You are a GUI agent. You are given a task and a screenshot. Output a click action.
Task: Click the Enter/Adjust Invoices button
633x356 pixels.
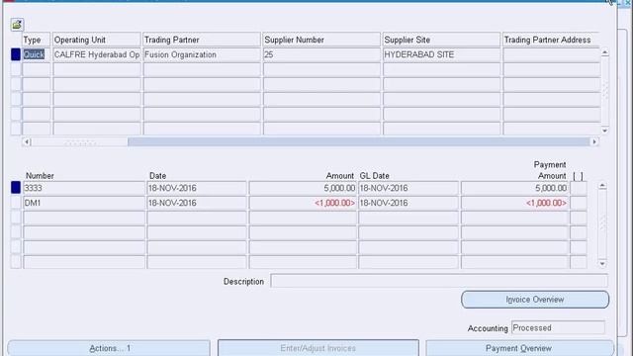[x=318, y=348]
